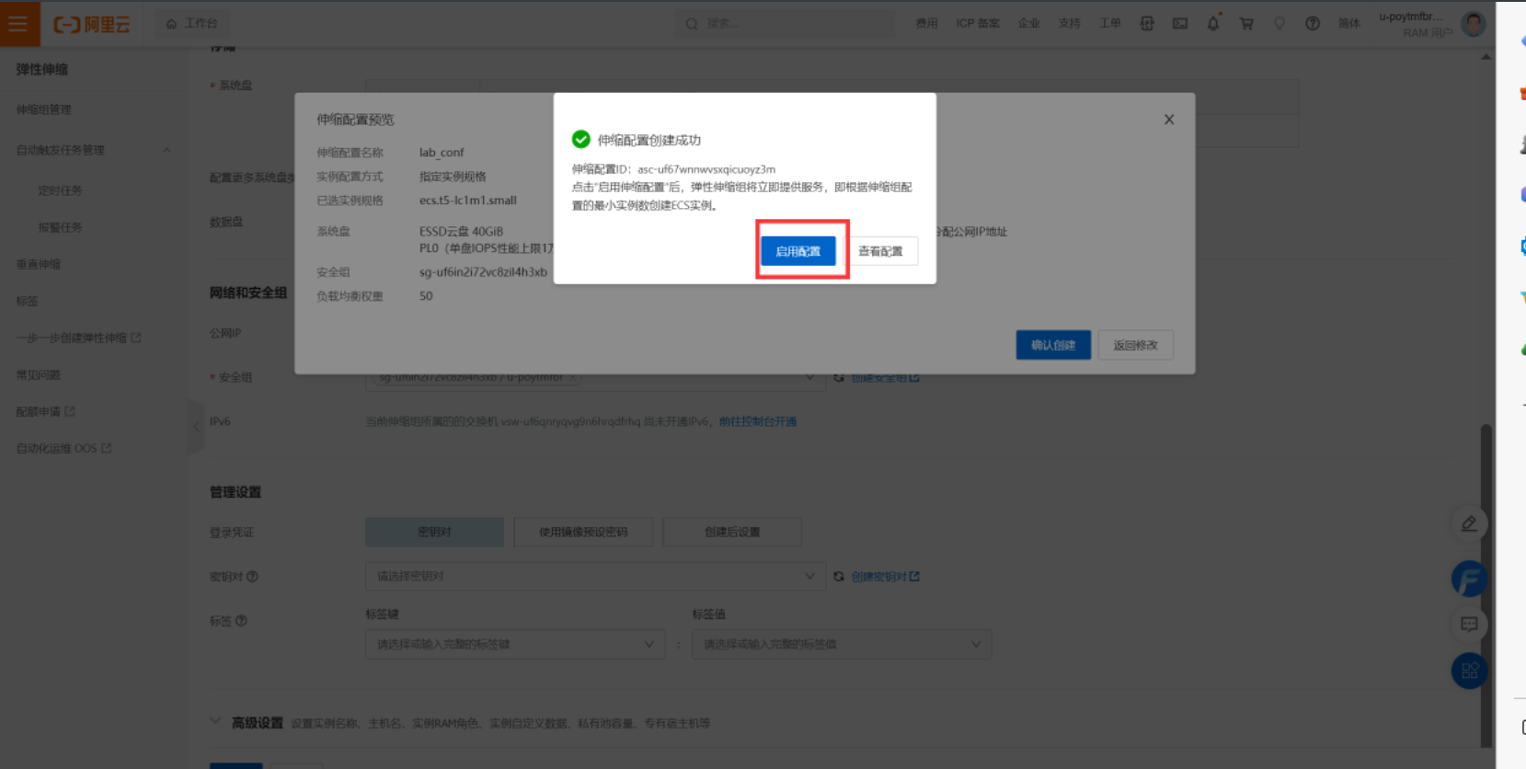Open the help question mark icon
The width and height of the screenshot is (1526, 769).
(x=1313, y=23)
